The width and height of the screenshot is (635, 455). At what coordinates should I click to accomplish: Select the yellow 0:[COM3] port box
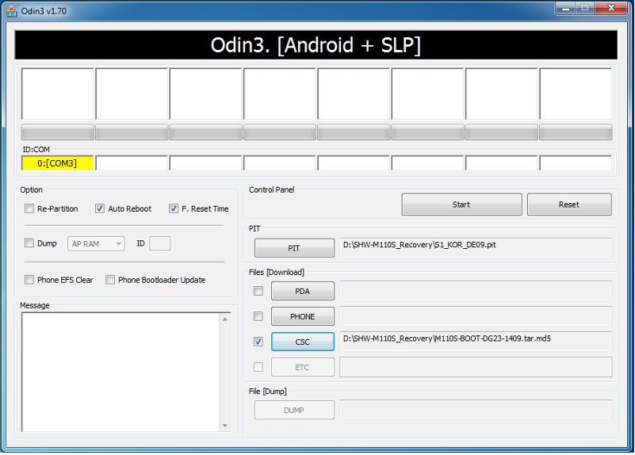(x=58, y=163)
